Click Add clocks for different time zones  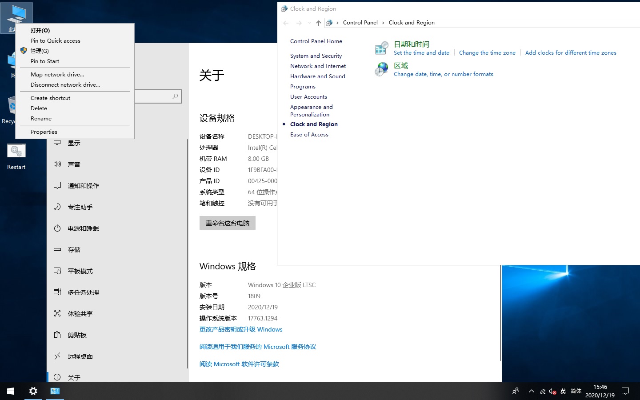571,52
